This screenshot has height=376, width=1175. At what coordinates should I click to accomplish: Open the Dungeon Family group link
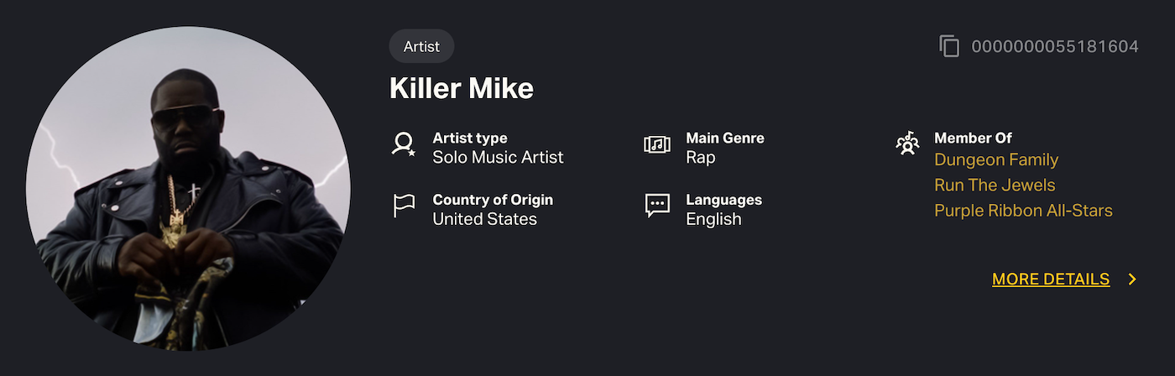click(x=996, y=160)
